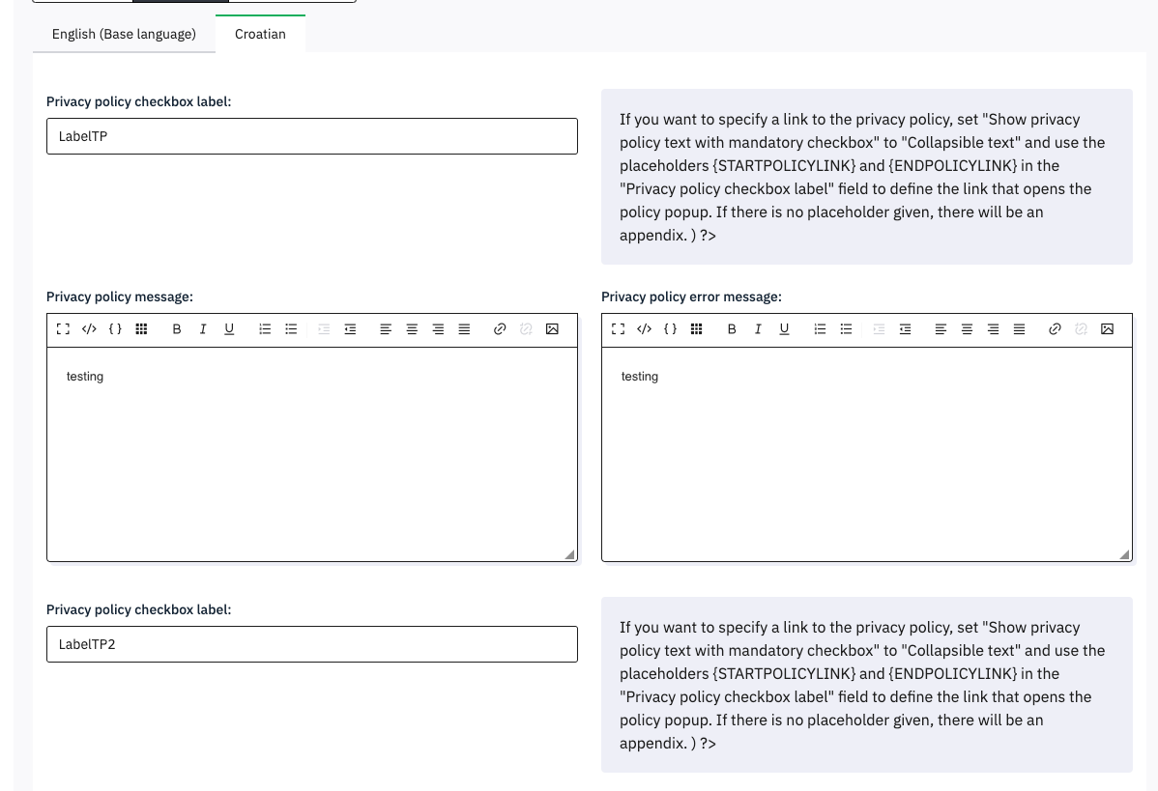Screen dimensions: 1158x791
Task: Insert image in Privacy policy message editor
Action: click(552, 329)
